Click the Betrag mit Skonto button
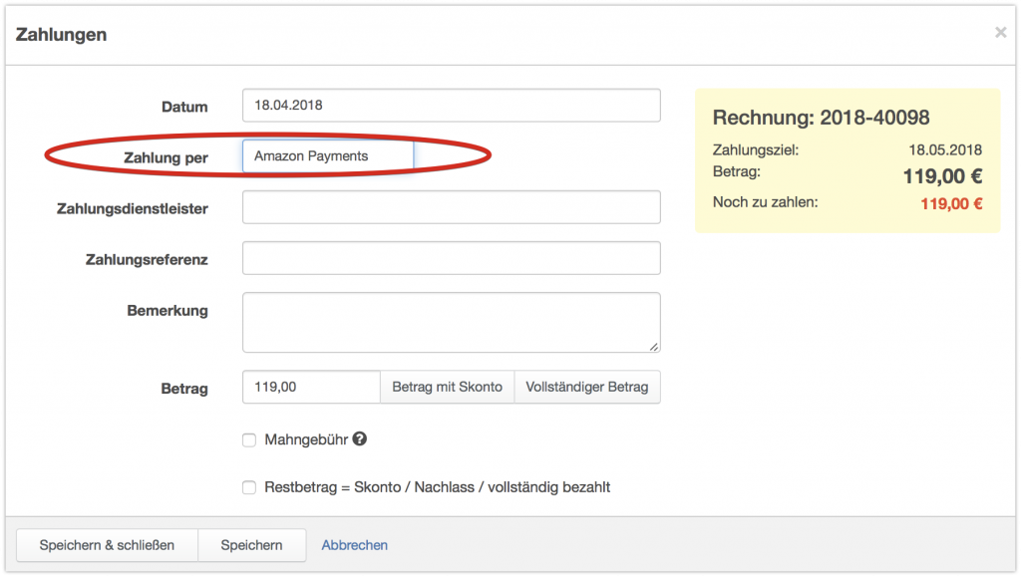 tap(448, 387)
